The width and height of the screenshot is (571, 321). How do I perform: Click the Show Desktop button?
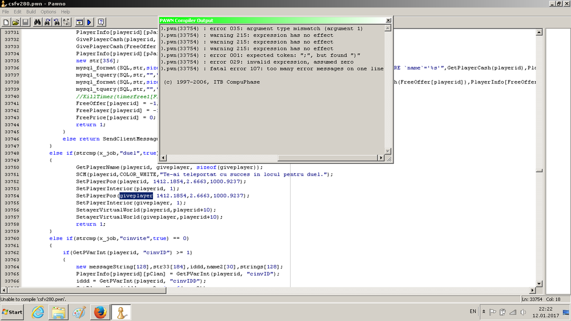point(566,312)
